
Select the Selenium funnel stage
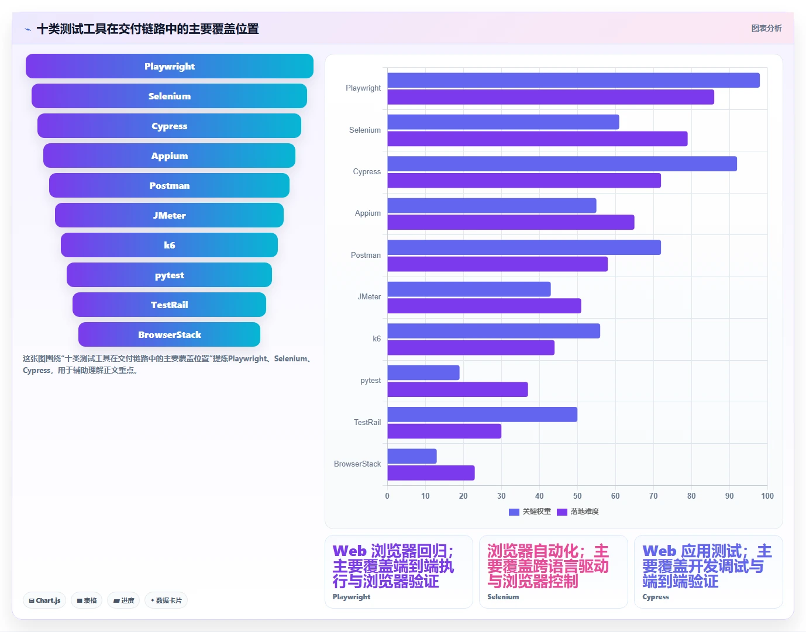tap(170, 96)
